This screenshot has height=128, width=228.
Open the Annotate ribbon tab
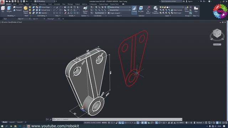(57, 4)
